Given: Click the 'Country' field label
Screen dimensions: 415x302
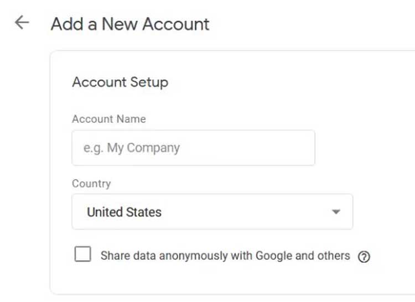Looking at the screenshot, I should pyautogui.click(x=91, y=184).
